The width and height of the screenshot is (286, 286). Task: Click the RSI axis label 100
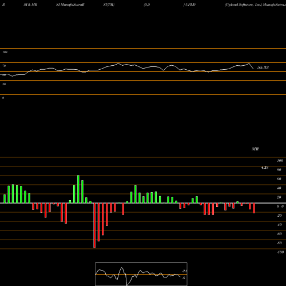click(5, 52)
